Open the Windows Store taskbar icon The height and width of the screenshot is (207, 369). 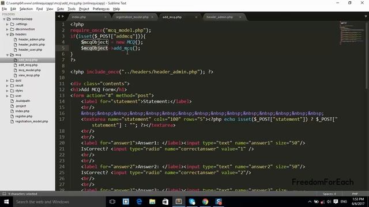pyautogui.click(x=165, y=202)
